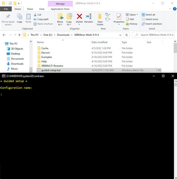Select the guided-setup.bat file
The width and height of the screenshot is (177, 179).
click(x=99, y=70)
